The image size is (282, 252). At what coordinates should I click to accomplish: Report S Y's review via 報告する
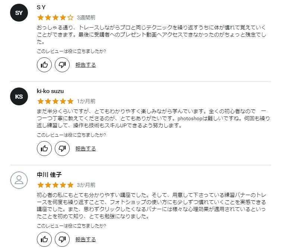(x=86, y=65)
